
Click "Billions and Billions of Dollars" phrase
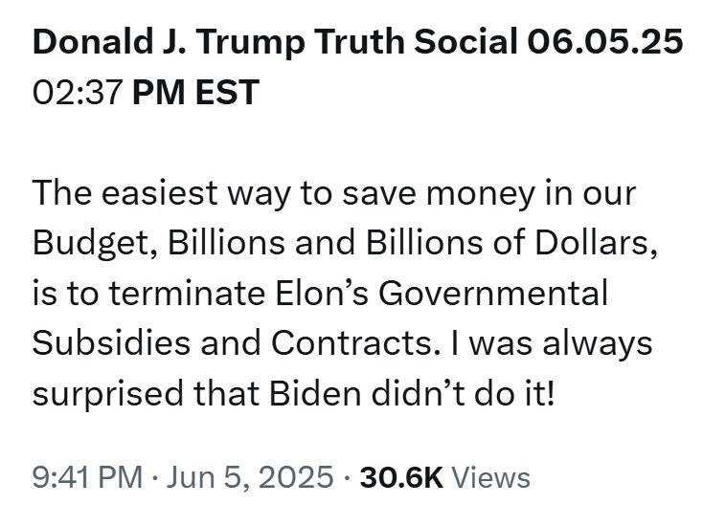pos(409,243)
